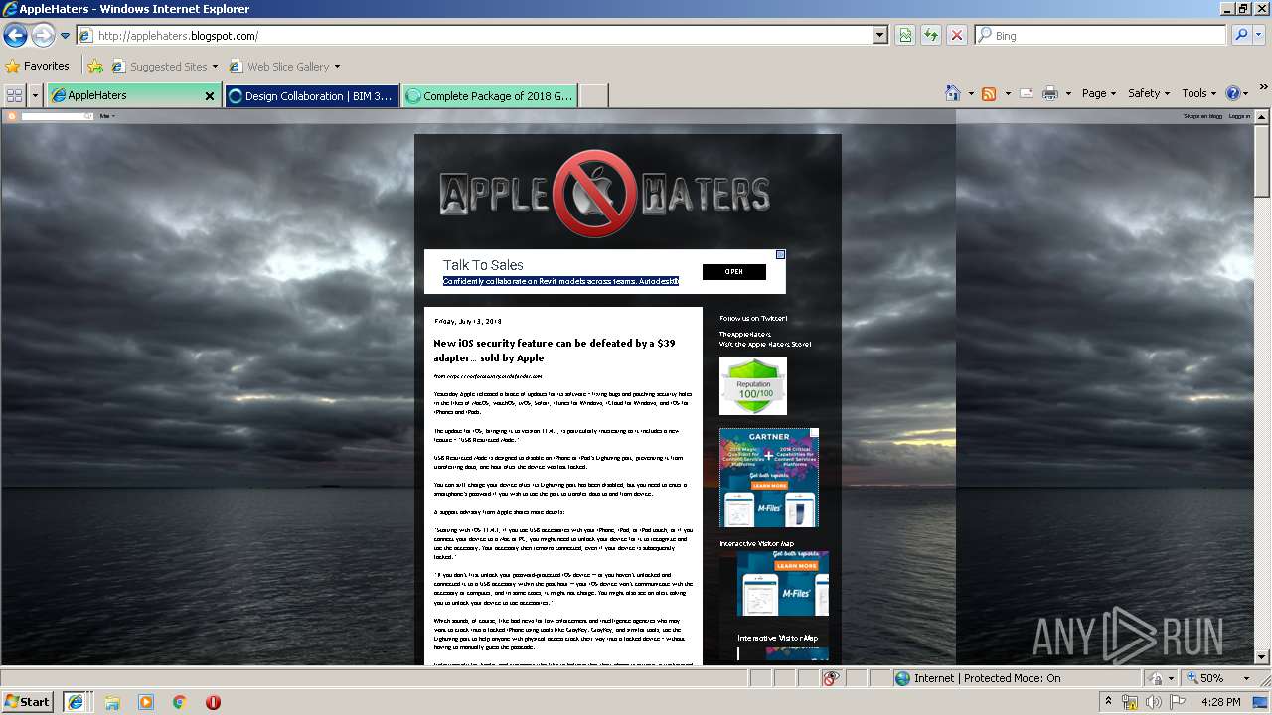Click the RSS feeds icon
Viewport: 1272px width, 715px height.
[x=989, y=93]
